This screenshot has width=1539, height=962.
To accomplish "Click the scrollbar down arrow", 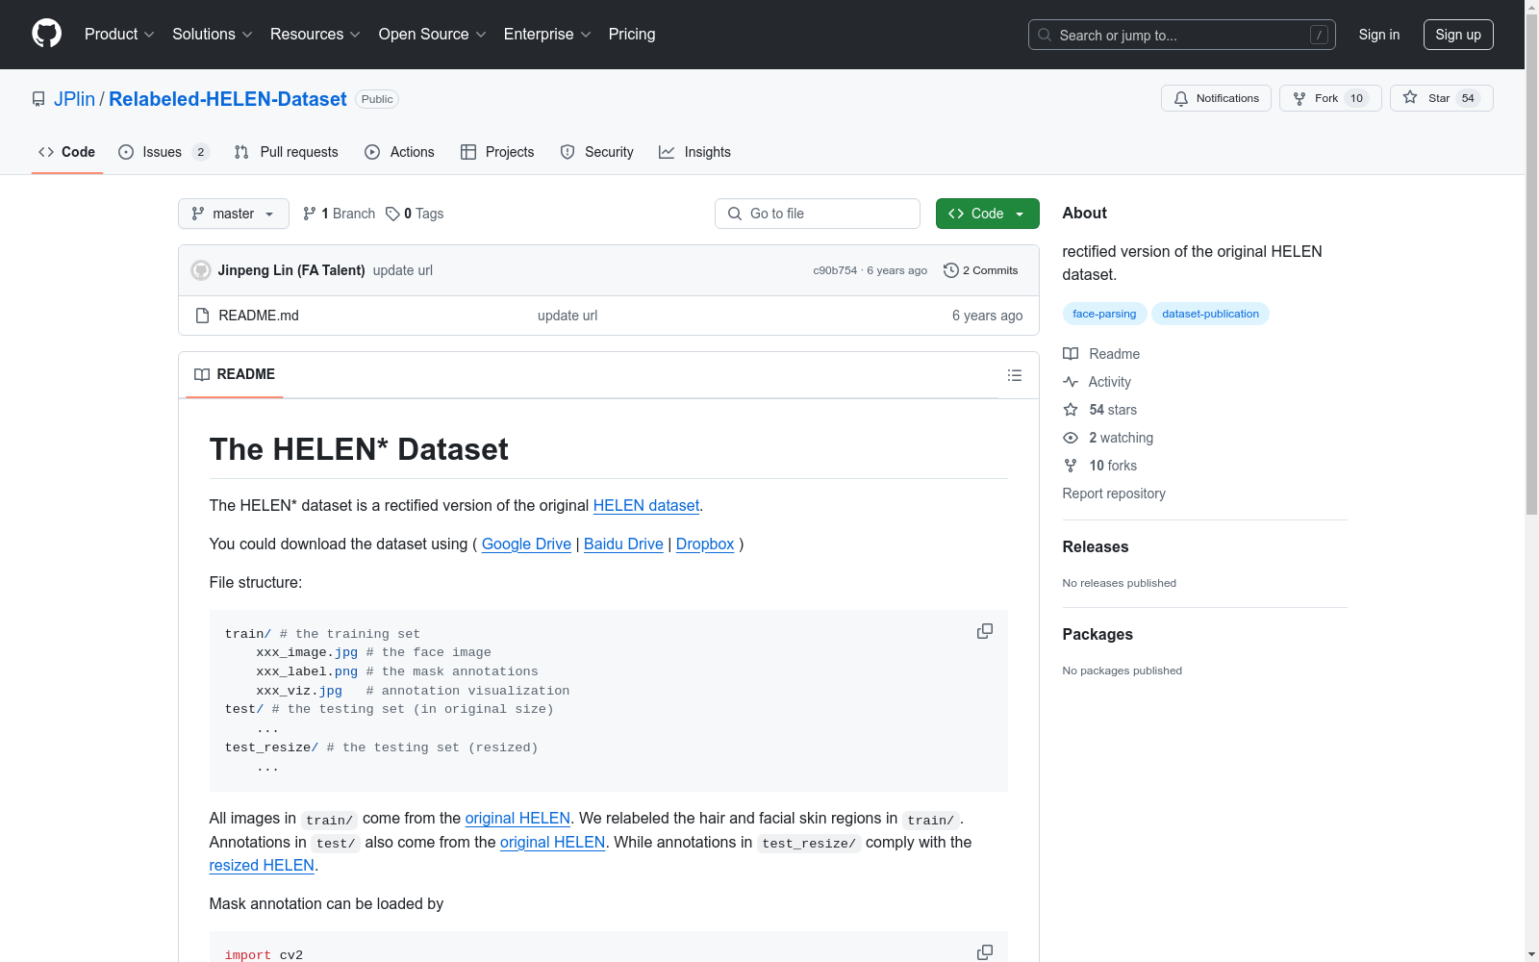I will (1531, 954).
